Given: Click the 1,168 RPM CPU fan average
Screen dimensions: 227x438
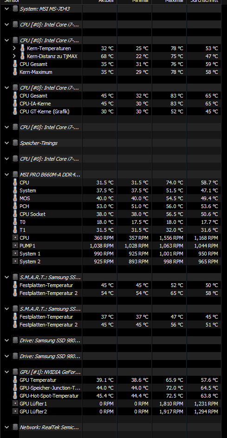Looking at the screenshot, I should coord(206,238).
